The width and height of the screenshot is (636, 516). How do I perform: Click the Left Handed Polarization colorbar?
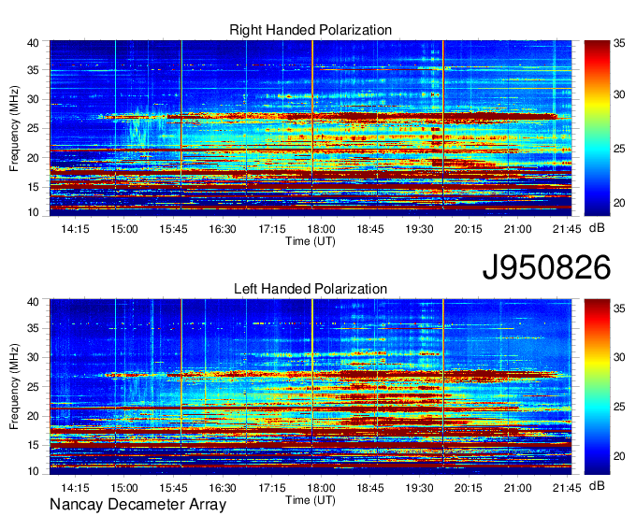pyautogui.click(x=597, y=386)
